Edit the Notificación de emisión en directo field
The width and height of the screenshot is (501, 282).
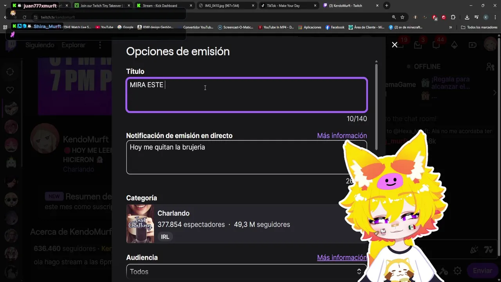tap(247, 157)
